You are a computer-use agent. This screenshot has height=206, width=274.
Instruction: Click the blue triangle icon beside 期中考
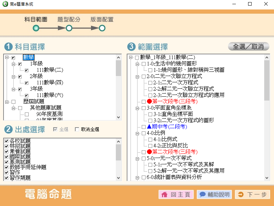tap(149, 127)
